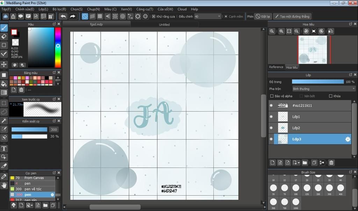Click the rainbow hue slider bar
This screenshot has height=211, width=358.
click(58, 47)
